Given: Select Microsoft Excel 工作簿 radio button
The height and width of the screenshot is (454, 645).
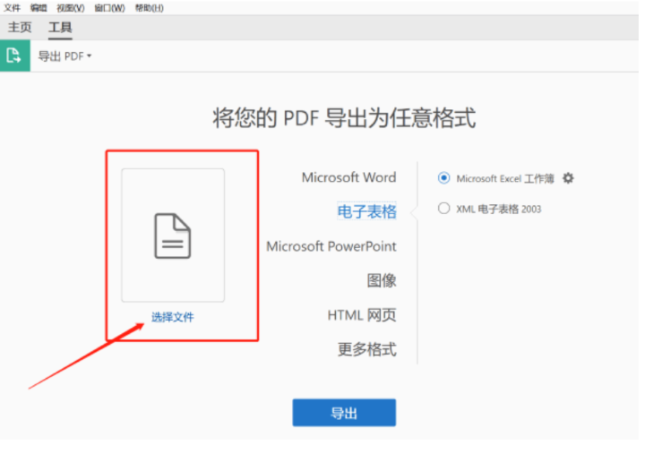Looking at the screenshot, I should pos(443,178).
